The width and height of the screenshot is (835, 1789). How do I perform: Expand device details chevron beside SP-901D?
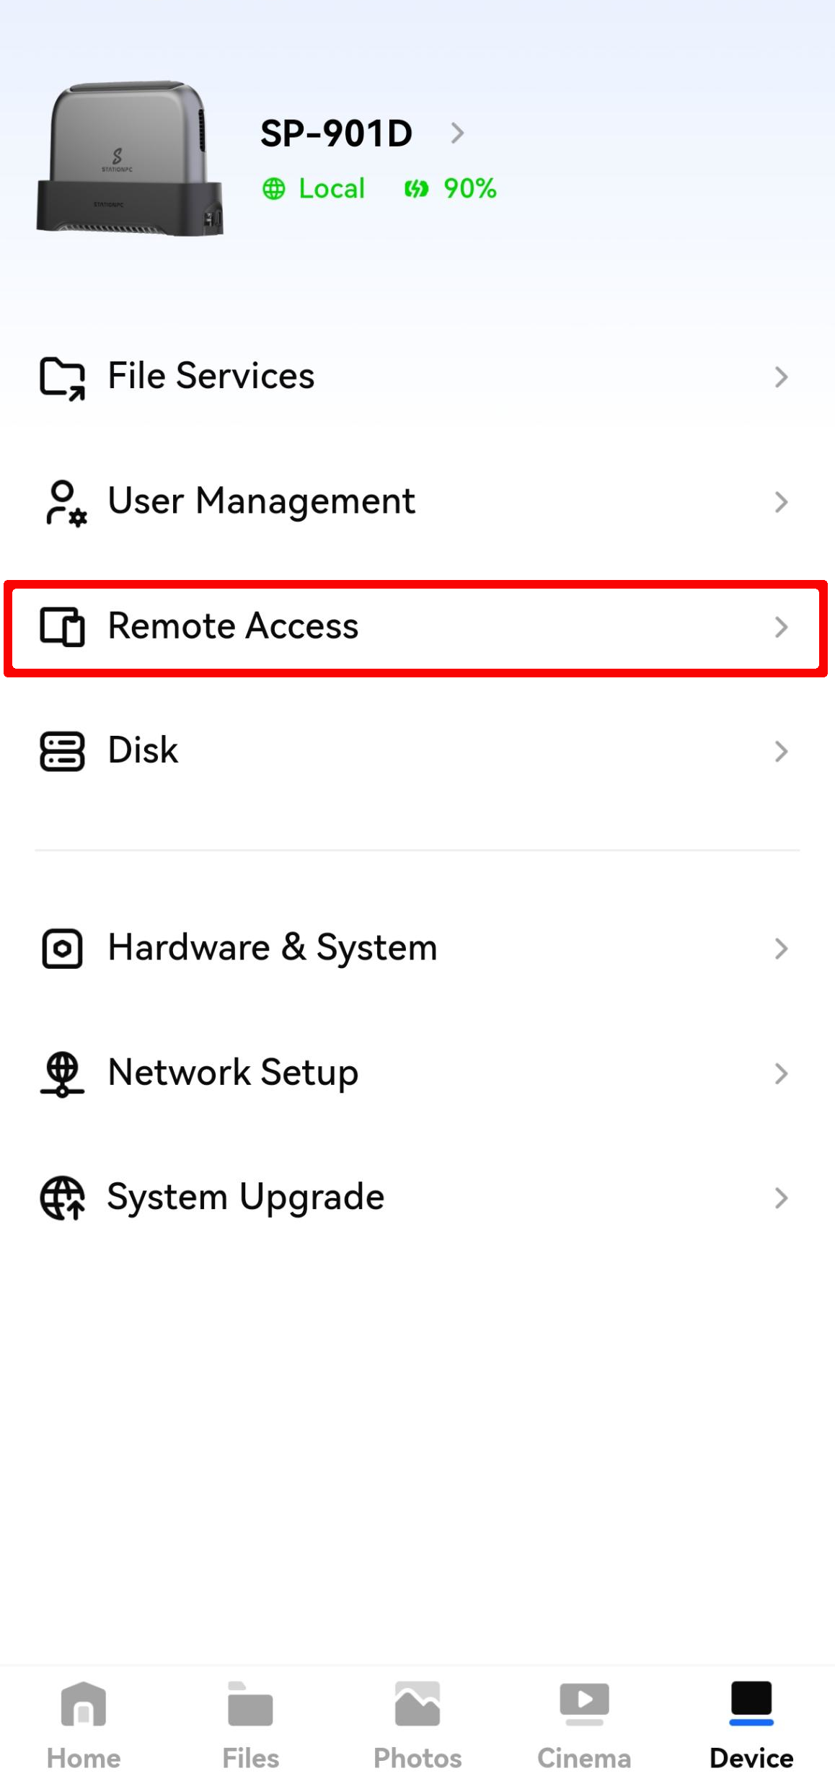(457, 133)
